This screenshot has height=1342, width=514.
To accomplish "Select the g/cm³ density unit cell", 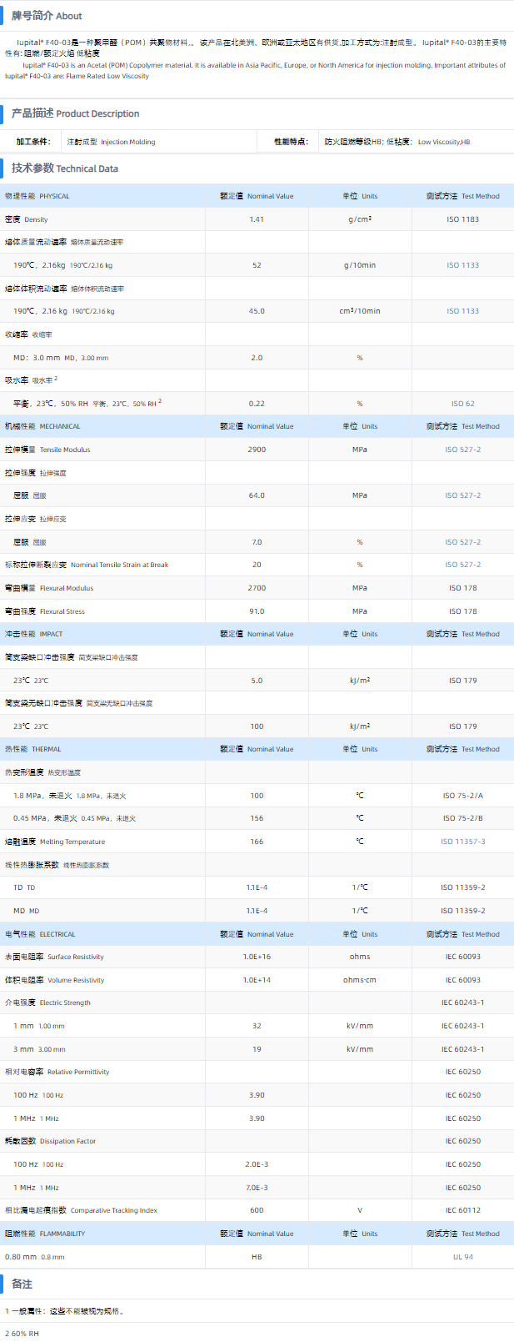I will [x=360, y=219].
